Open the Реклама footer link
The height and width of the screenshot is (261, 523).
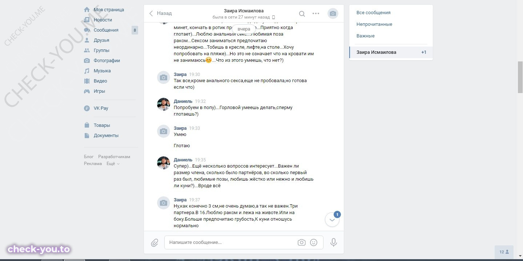(x=93, y=164)
